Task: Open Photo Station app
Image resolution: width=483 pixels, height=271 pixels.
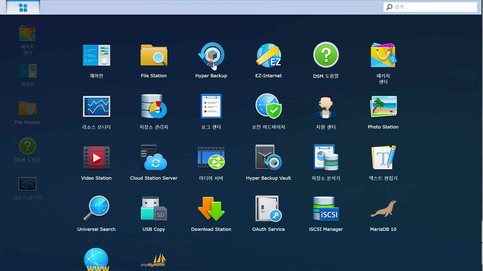Action: pyautogui.click(x=383, y=107)
